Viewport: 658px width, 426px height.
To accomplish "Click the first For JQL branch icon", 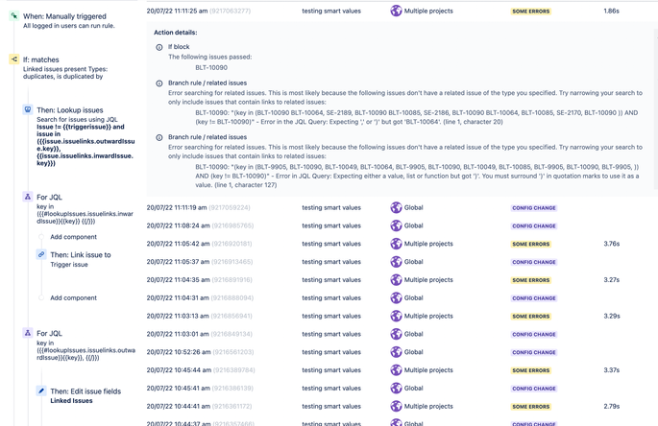I will coord(28,197).
